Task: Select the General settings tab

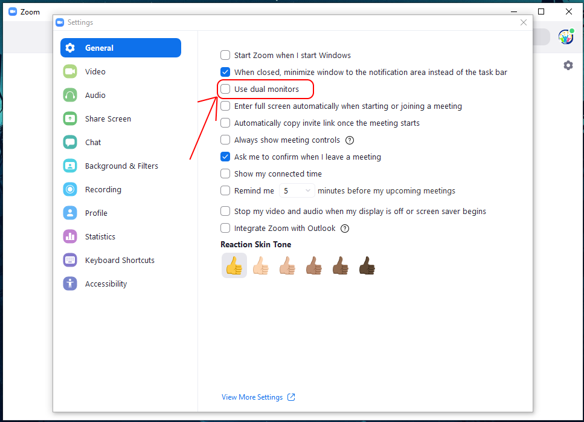Action: [x=121, y=48]
